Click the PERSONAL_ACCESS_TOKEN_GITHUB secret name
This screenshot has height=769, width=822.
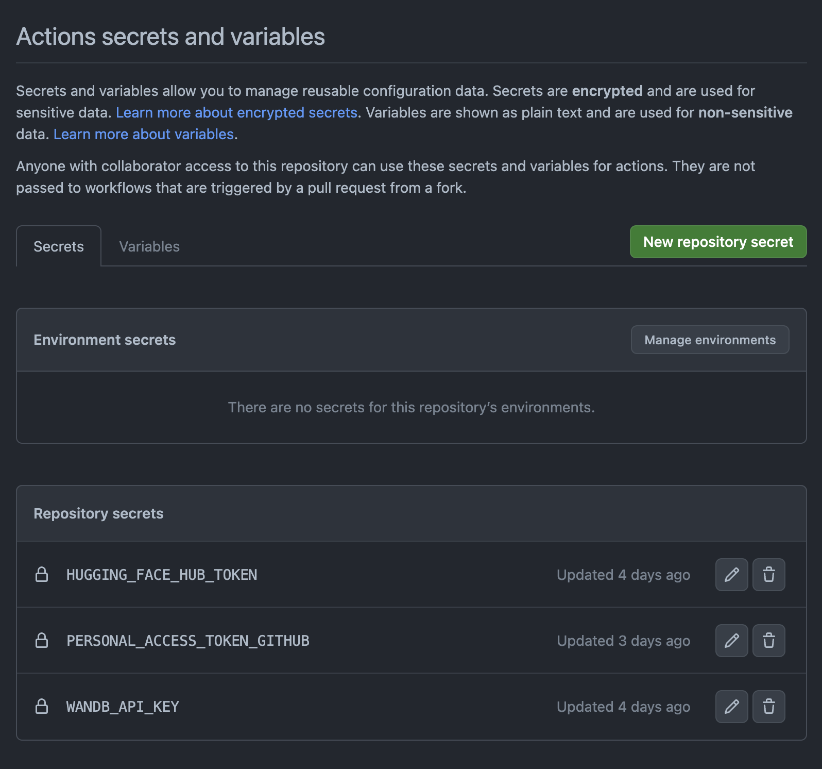tap(188, 641)
